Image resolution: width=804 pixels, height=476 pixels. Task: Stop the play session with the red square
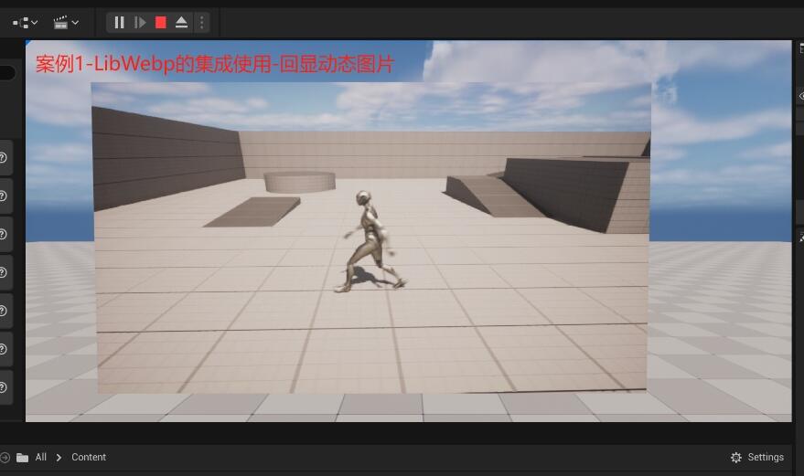160,23
